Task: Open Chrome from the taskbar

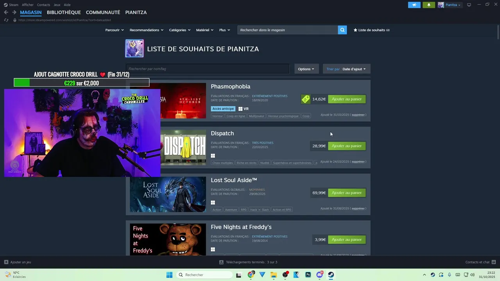Action: click(251, 275)
